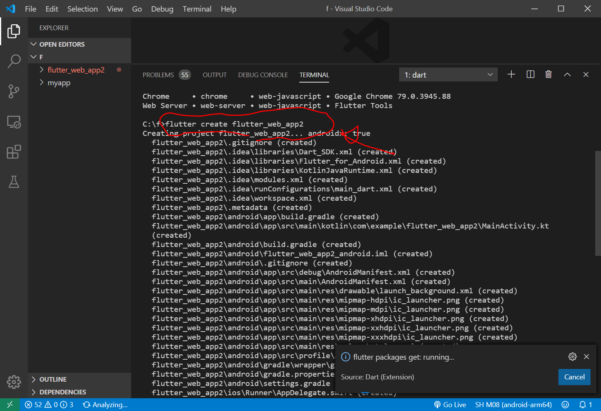Close the terminal panel
The height and width of the screenshot is (411, 601).
point(586,74)
